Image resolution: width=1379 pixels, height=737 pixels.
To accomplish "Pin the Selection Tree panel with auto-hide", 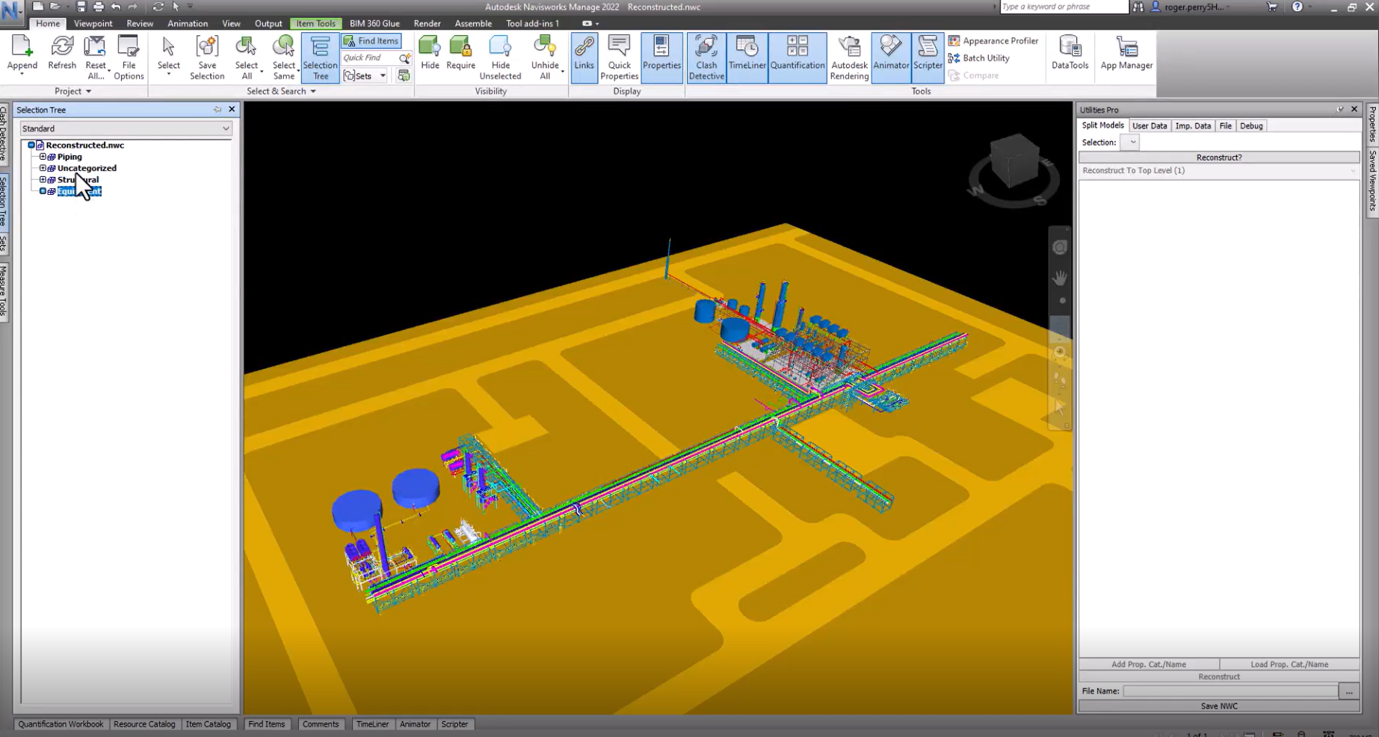I will click(x=218, y=110).
